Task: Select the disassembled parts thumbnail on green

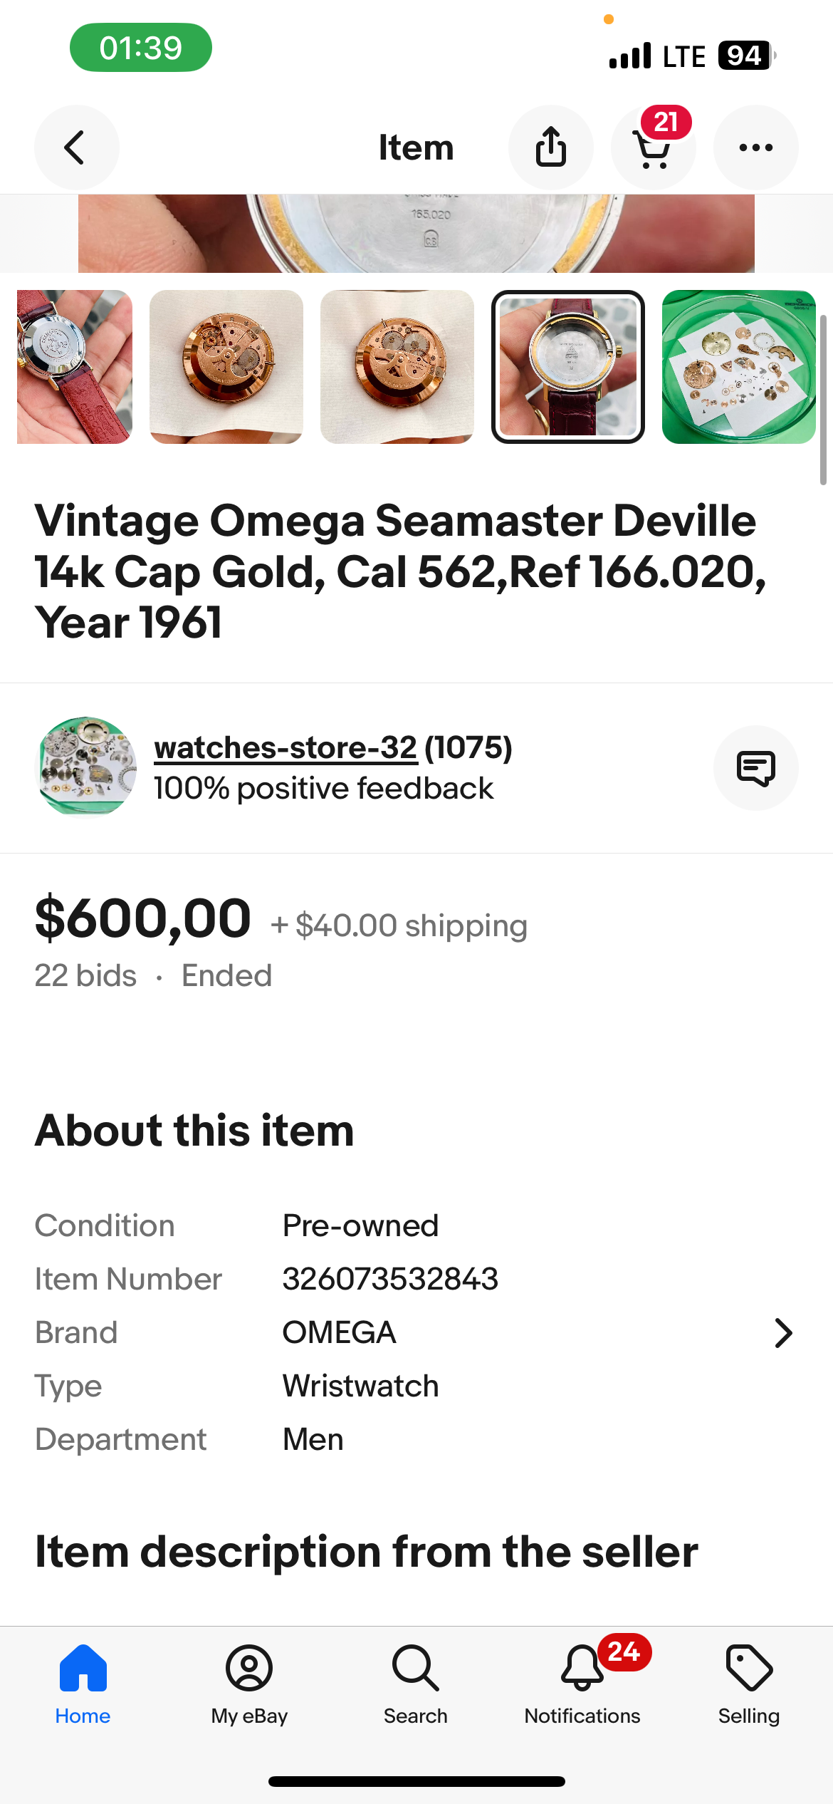Action: pyautogui.click(x=738, y=367)
